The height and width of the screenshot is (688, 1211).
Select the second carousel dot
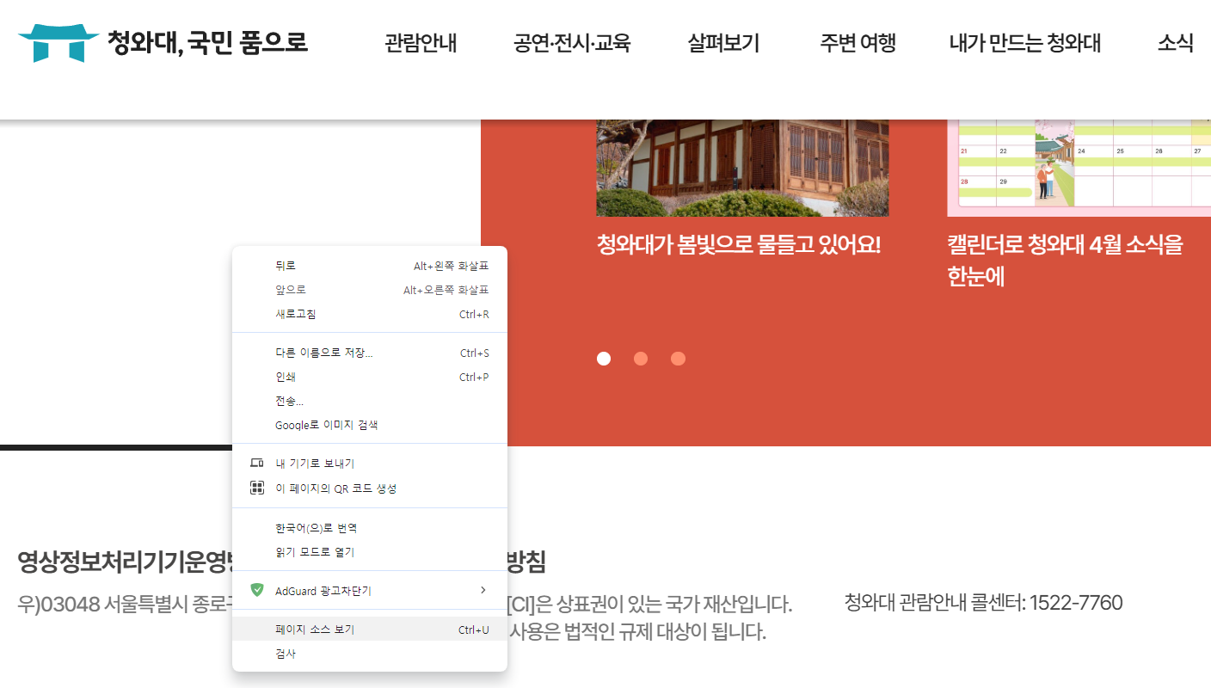tap(641, 359)
